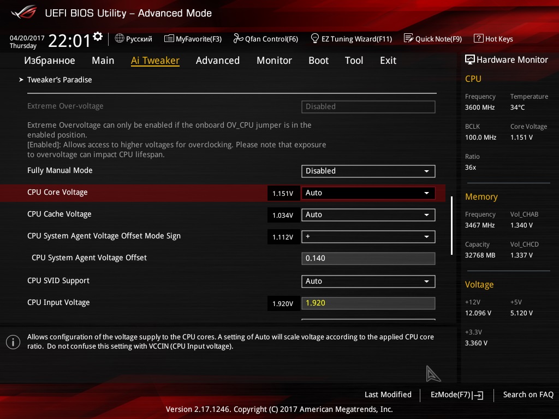This screenshot has height=419, width=559.
Task: Click the settings gear next to clock
Action: 97,37
